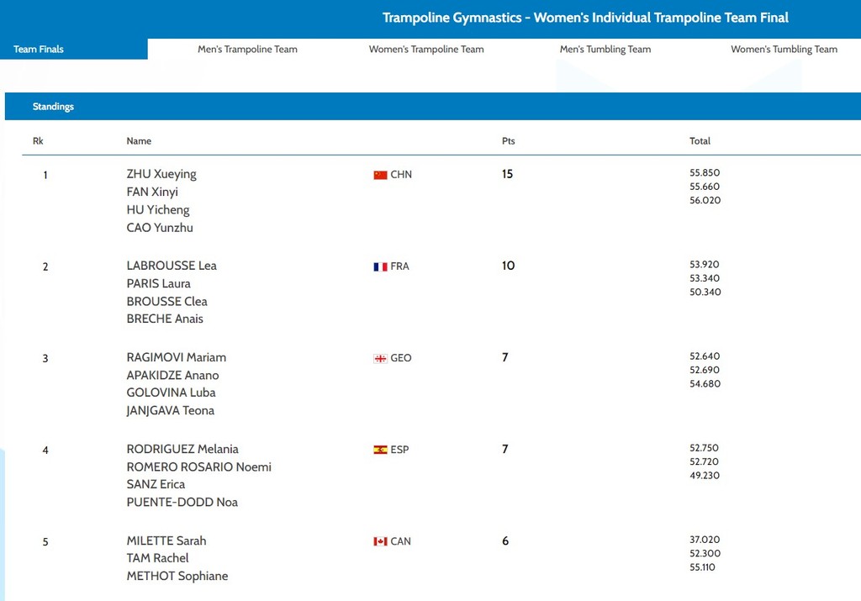Image resolution: width=861 pixels, height=601 pixels.
Task: Switch to Men's Trampoline Team tab
Action: click(247, 49)
